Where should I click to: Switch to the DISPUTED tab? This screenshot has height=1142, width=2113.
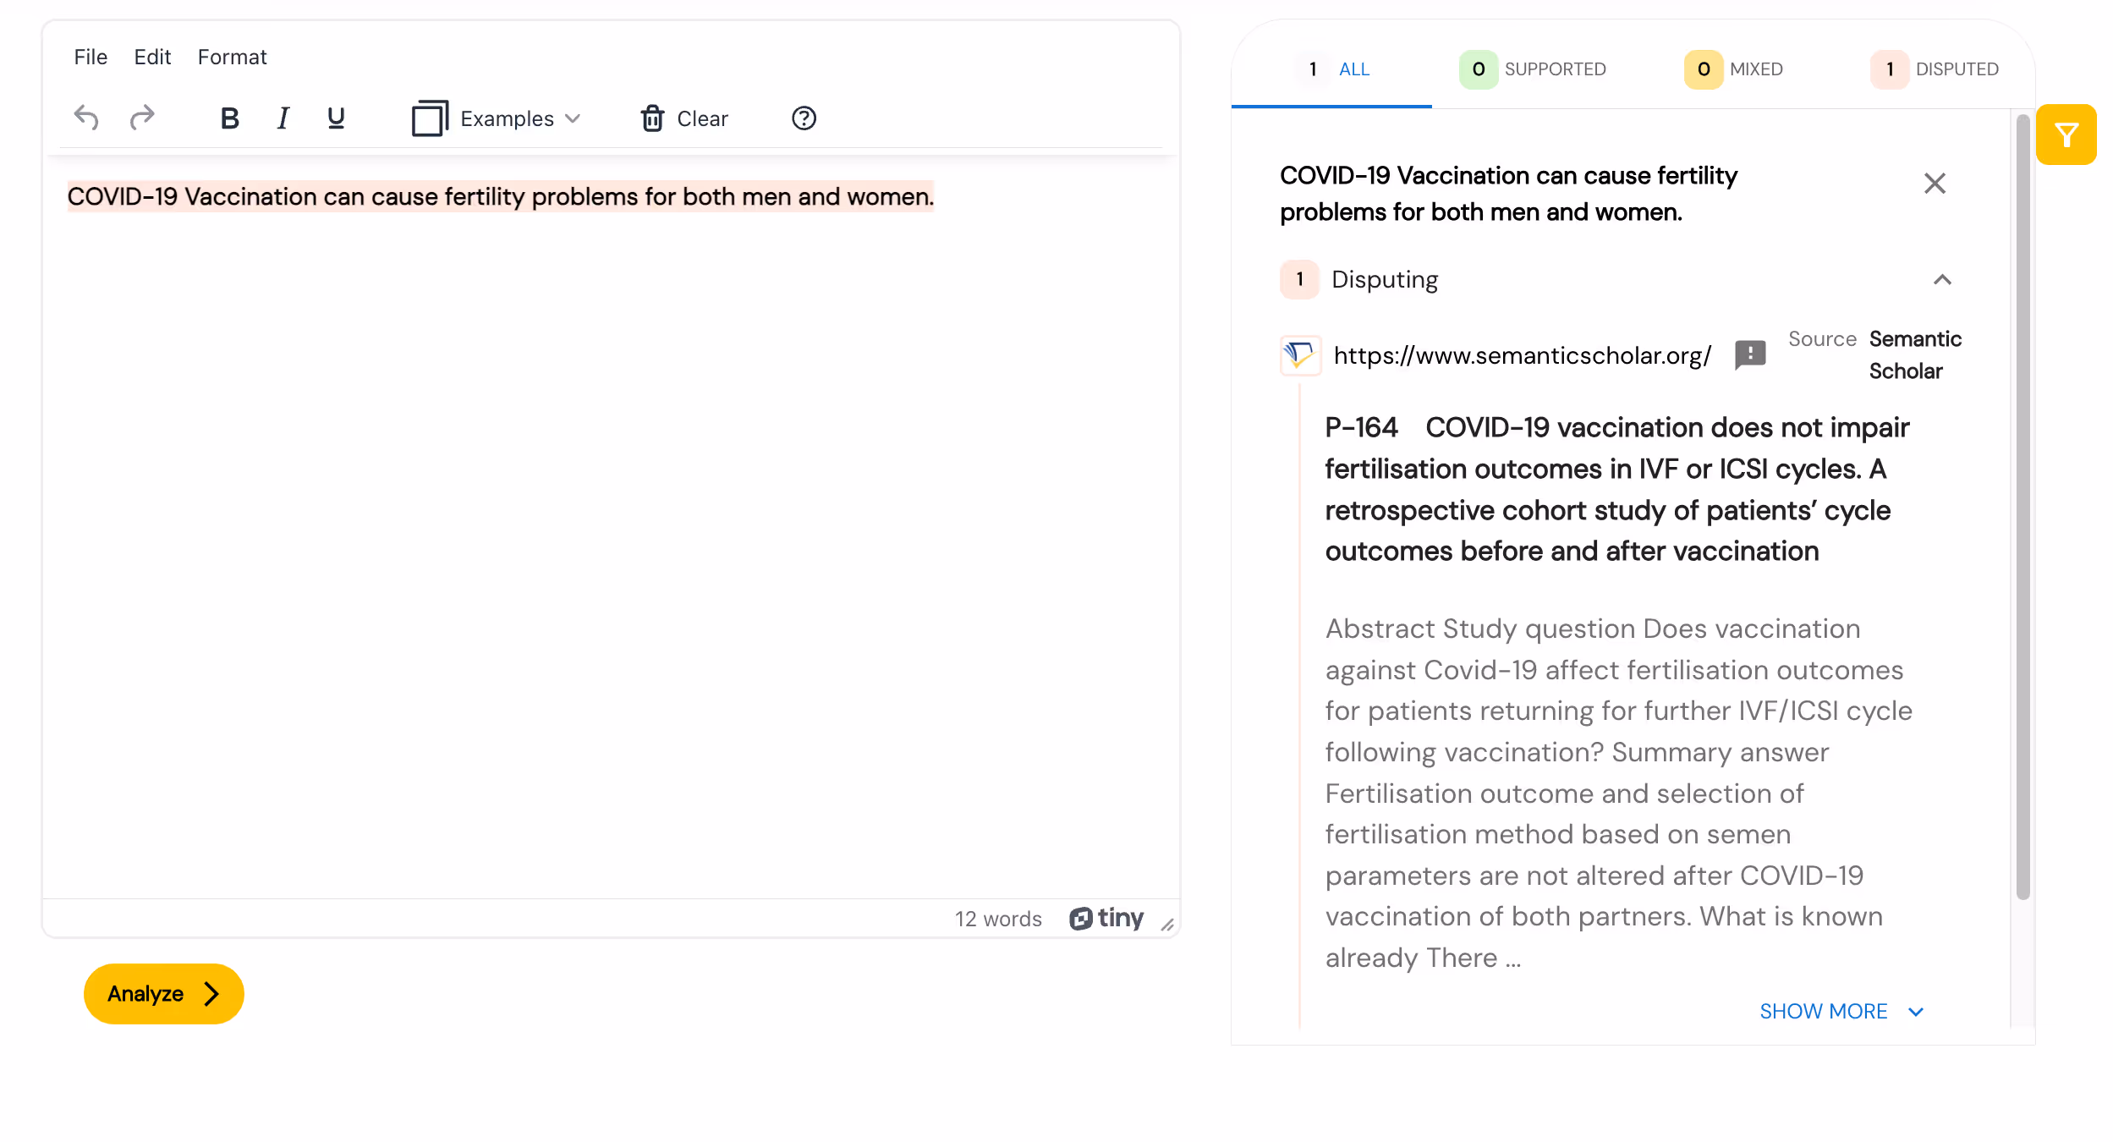coord(1935,69)
